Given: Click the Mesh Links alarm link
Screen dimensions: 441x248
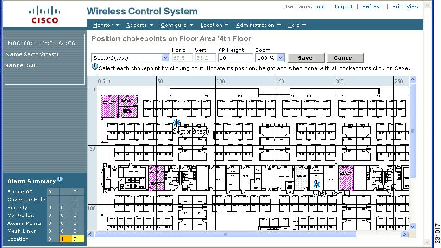Looking at the screenshot, I should 22,231.
